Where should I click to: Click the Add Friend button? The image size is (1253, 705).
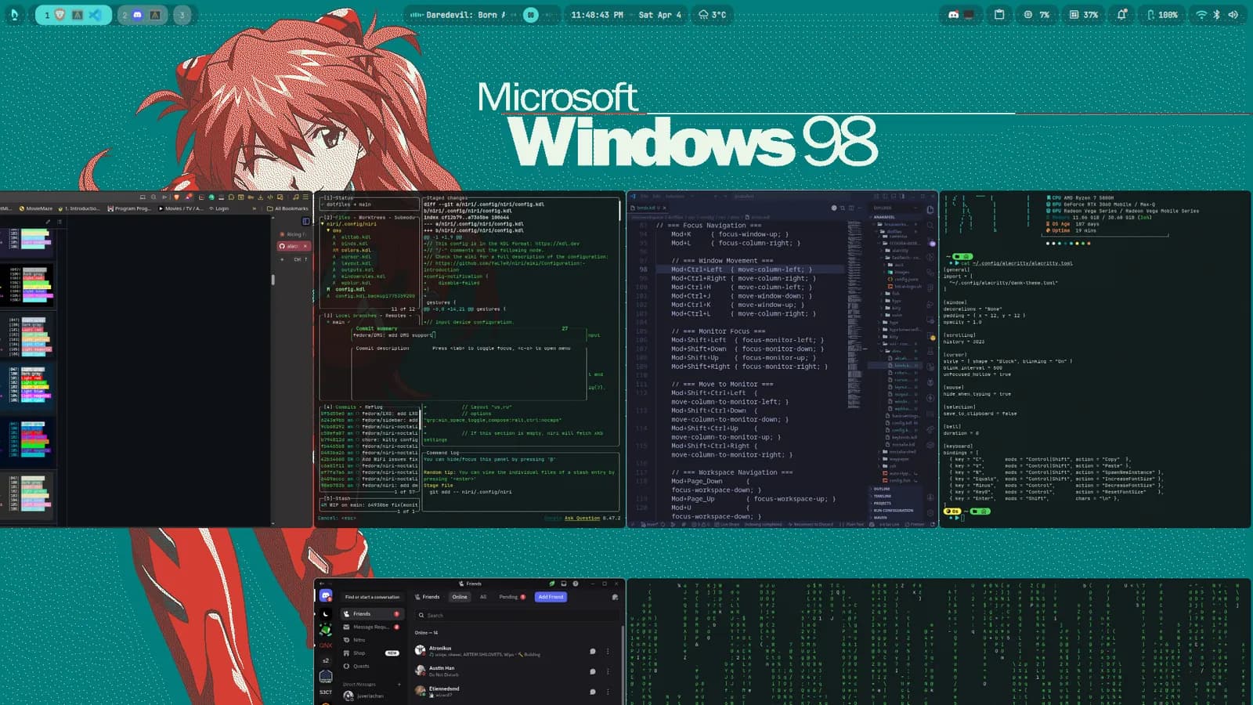(x=551, y=597)
